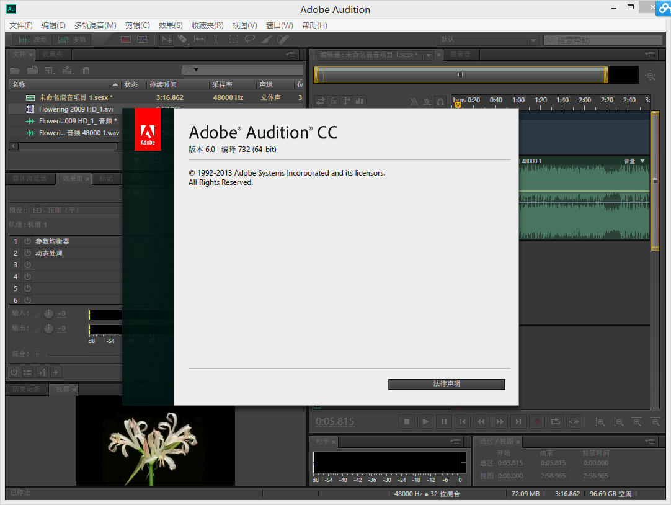
Task: Select the Move tool
Action: point(166,40)
